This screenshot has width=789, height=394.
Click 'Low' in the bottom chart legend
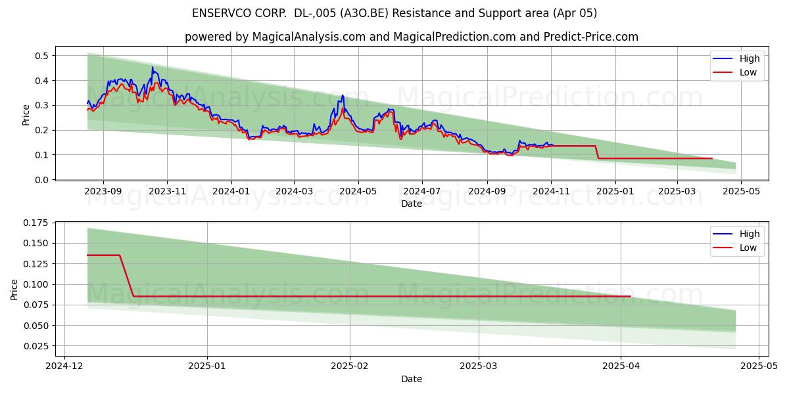748,248
